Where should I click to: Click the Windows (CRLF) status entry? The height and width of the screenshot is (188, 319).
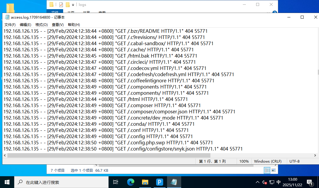click(268, 161)
